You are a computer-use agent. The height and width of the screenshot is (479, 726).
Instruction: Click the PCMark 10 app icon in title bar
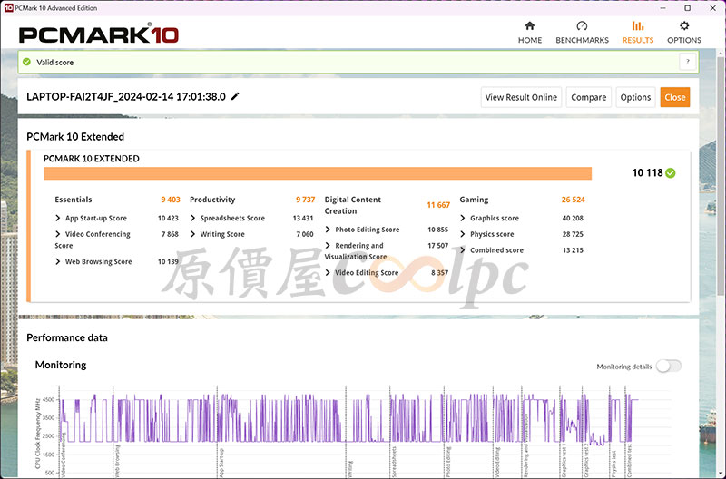tap(8, 8)
